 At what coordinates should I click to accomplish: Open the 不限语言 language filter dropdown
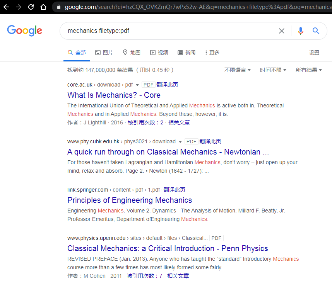click(237, 70)
